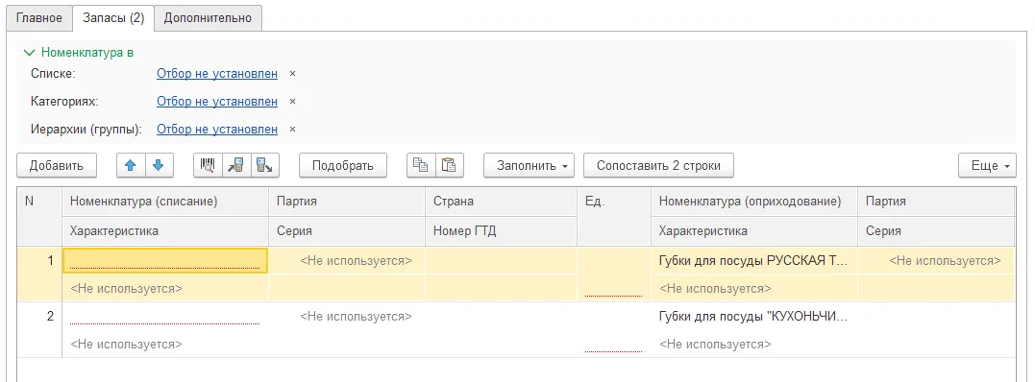Open the Еще menu
This screenshot has width=1035, height=382.
pyautogui.click(x=988, y=166)
